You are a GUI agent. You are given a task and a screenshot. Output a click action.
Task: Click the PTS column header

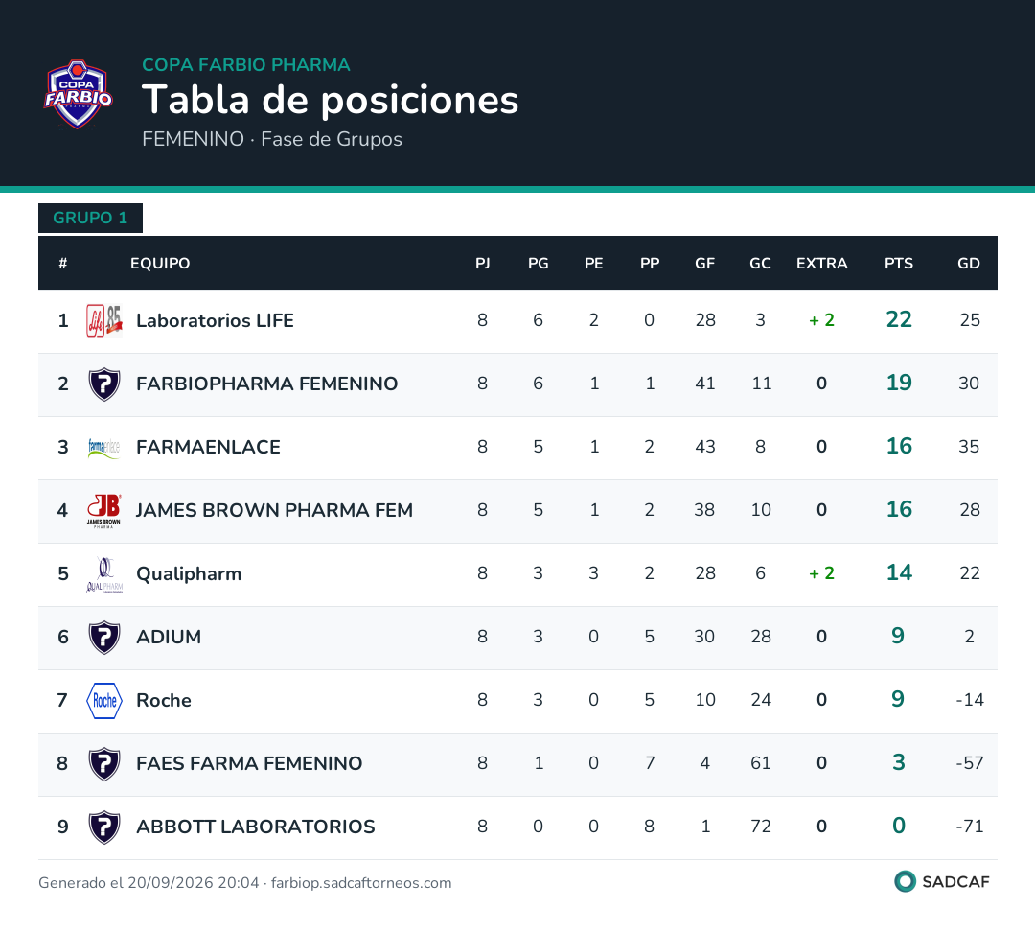(x=898, y=263)
